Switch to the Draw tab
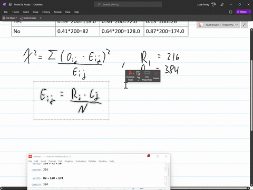The image size is (253, 190). tap(35, 12)
